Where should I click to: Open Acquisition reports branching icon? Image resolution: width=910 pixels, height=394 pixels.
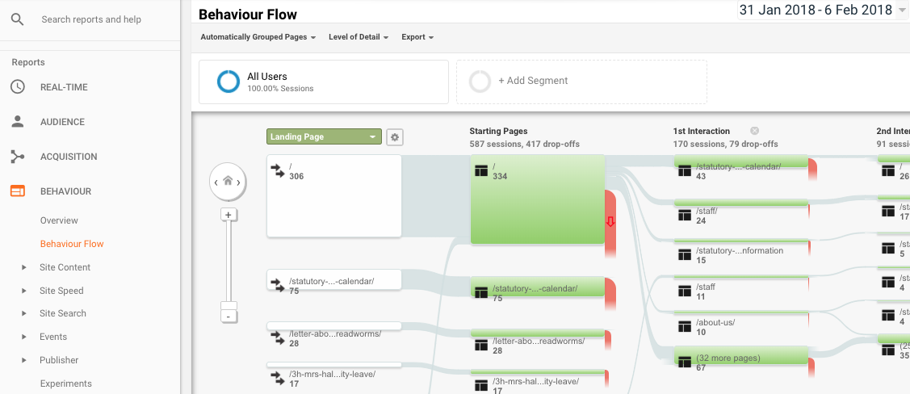coord(18,157)
